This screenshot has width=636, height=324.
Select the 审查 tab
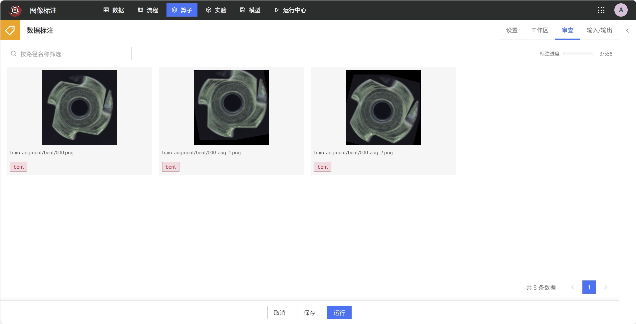pos(567,30)
